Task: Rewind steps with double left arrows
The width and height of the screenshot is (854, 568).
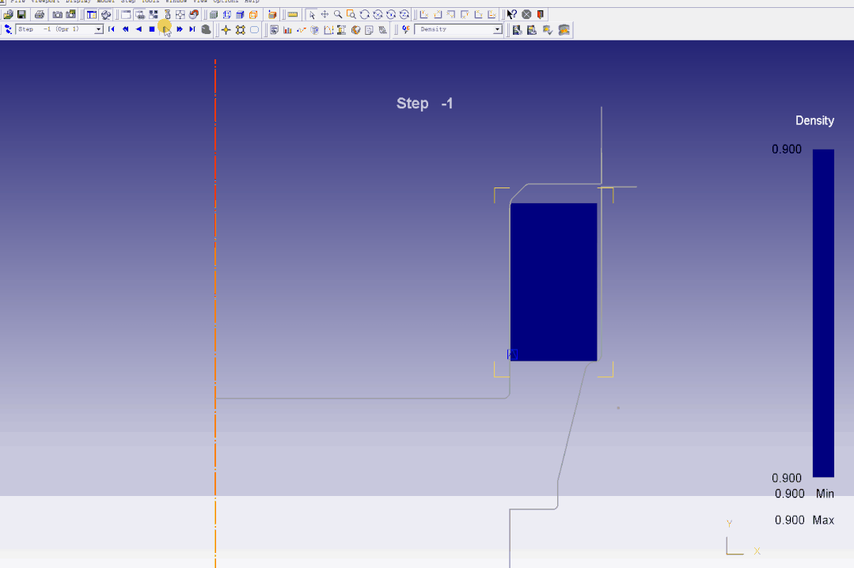Action: [x=125, y=29]
